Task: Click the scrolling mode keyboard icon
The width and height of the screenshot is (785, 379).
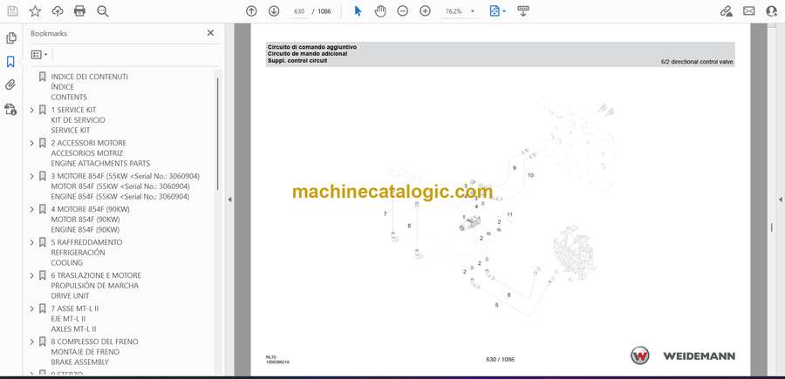Action: click(x=523, y=11)
